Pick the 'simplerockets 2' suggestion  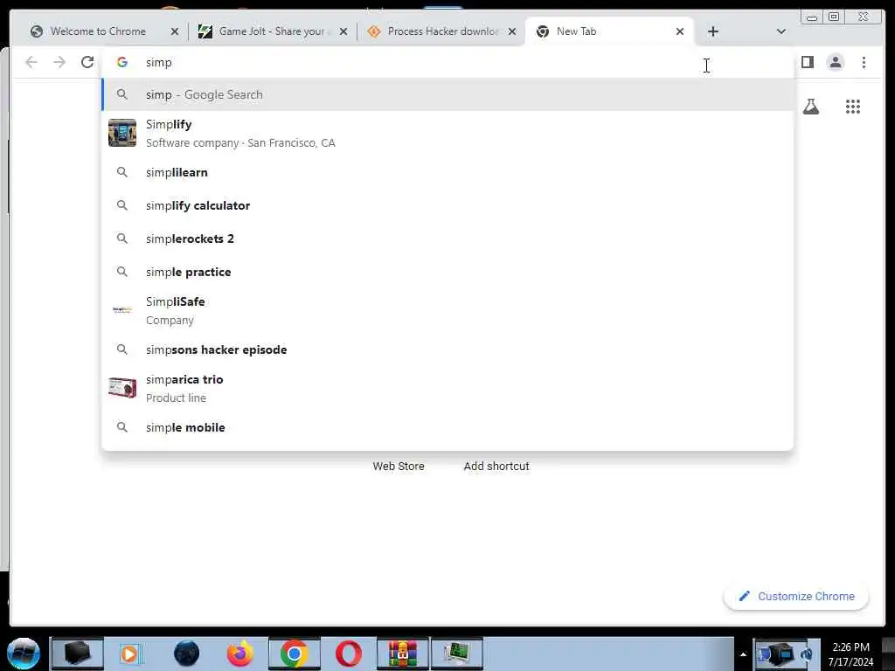(x=447, y=239)
